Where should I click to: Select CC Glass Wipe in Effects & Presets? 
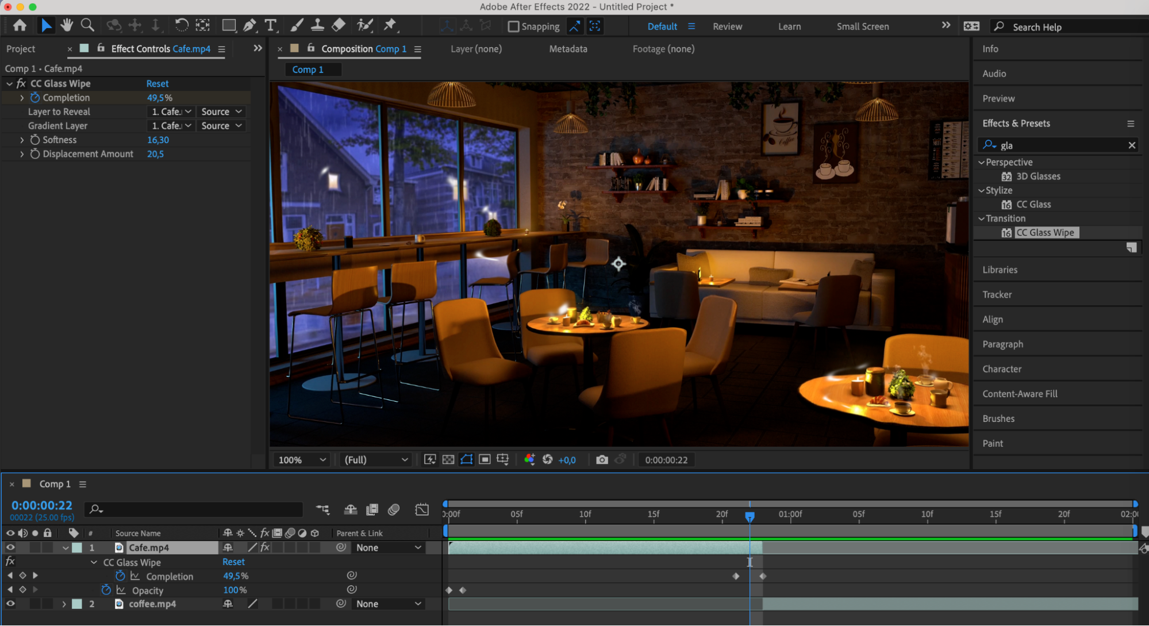click(x=1044, y=232)
